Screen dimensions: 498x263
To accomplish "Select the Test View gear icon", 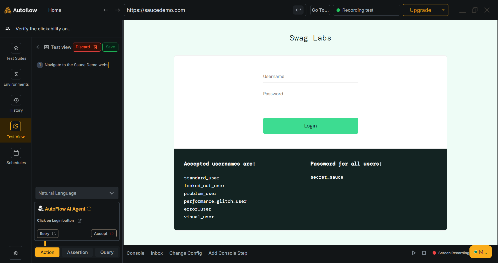I will pyautogui.click(x=16, y=126).
